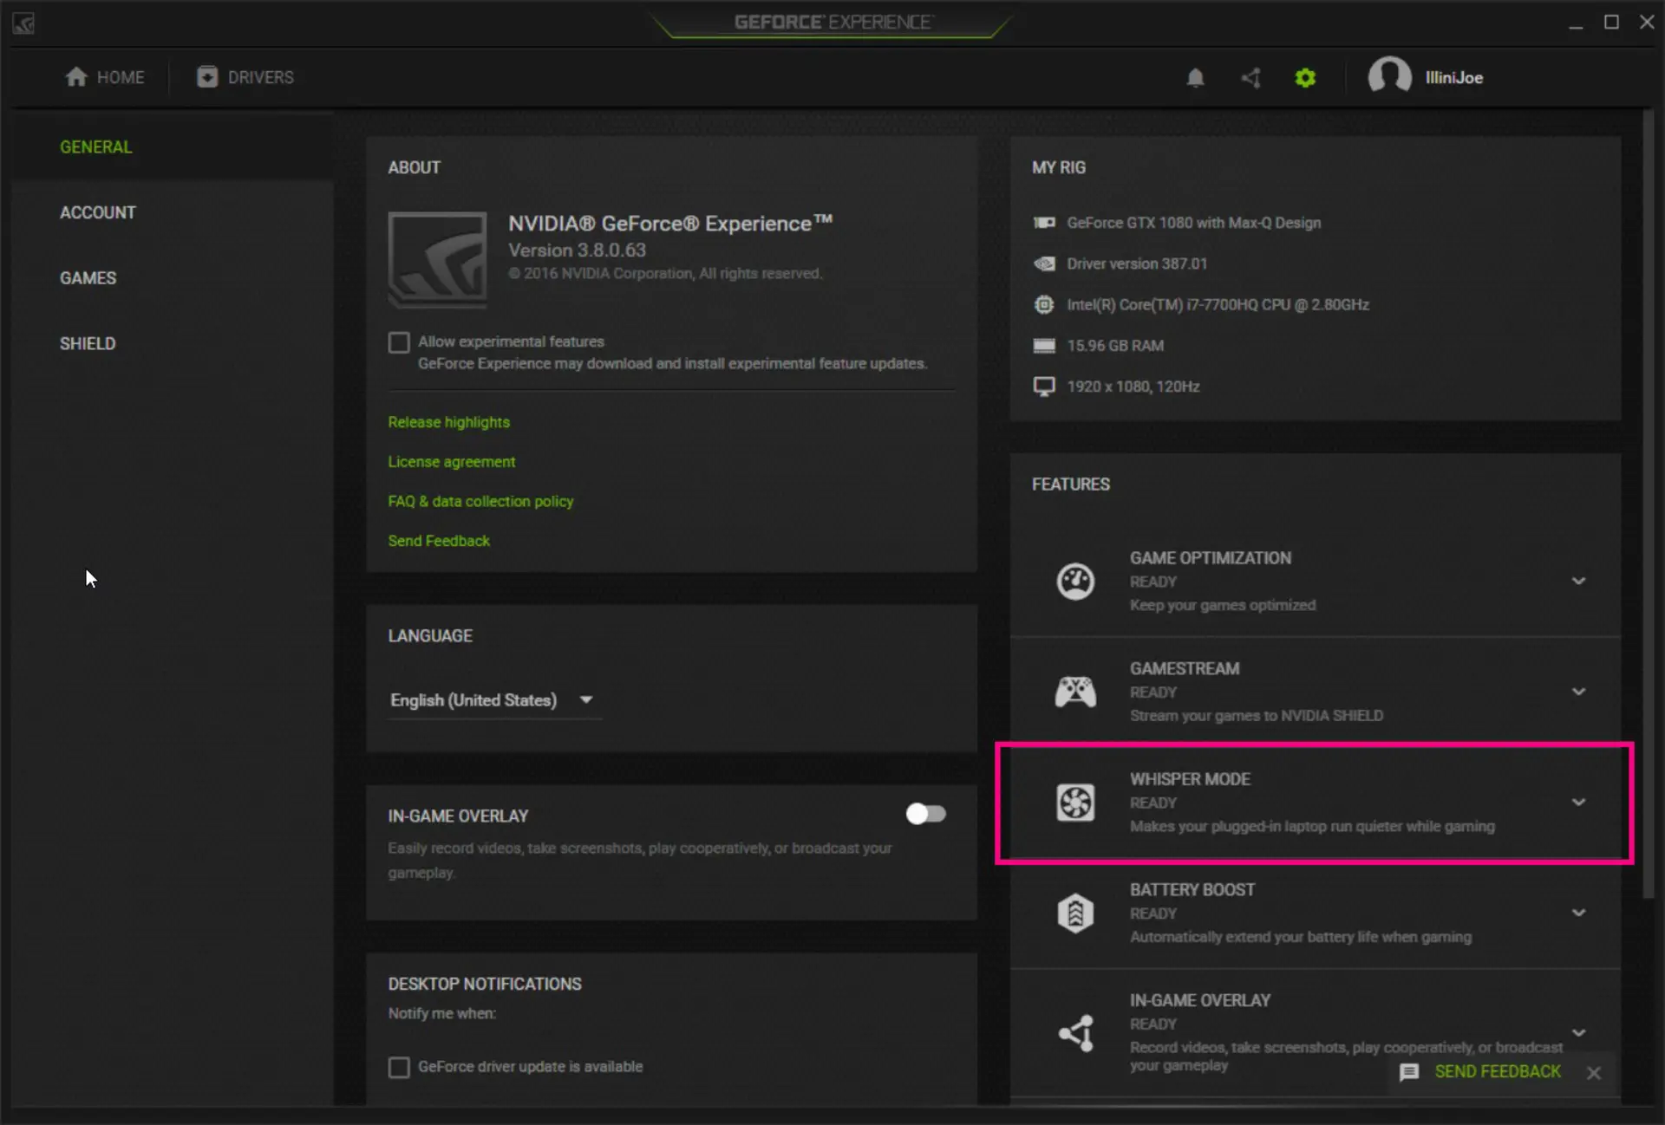Click the GameStream controller icon
Viewport: 1665px width, 1125px height.
(1075, 692)
